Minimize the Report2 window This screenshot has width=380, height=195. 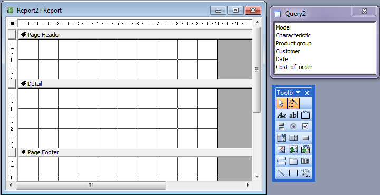218,11
